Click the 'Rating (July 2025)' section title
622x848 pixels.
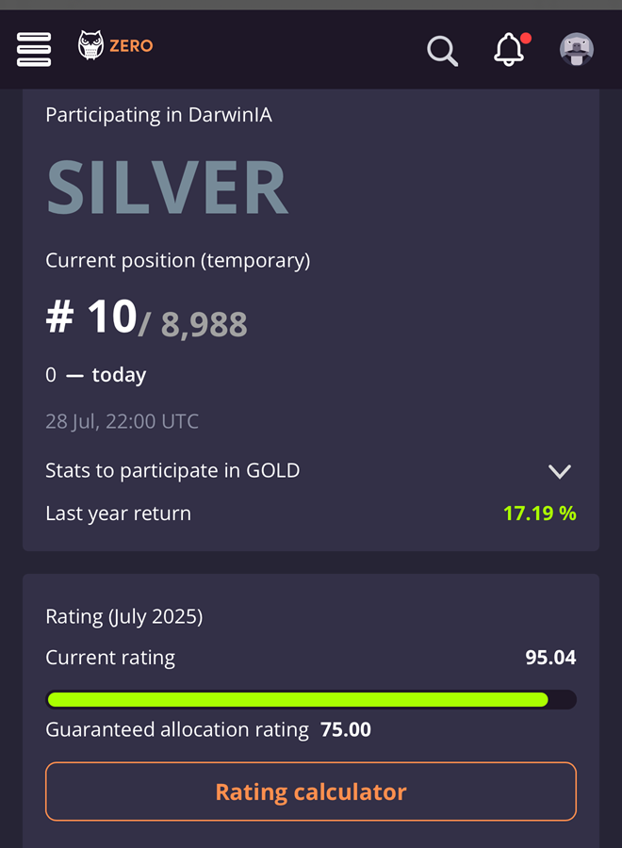(x=123, y=617)
